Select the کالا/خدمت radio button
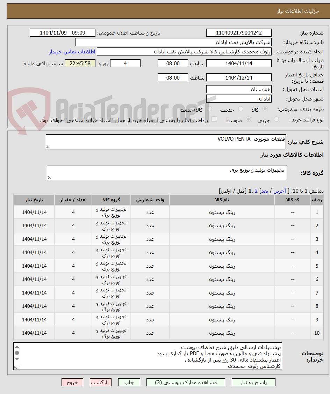The image size is (330, 394). [x=209, y=109]
